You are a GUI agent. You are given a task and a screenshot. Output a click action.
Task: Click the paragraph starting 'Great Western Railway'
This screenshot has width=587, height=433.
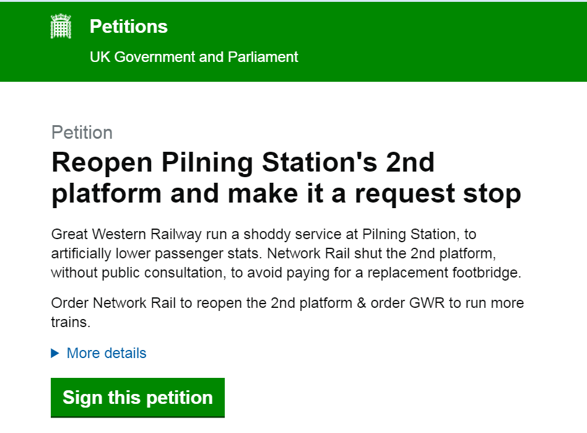[287, 253]
